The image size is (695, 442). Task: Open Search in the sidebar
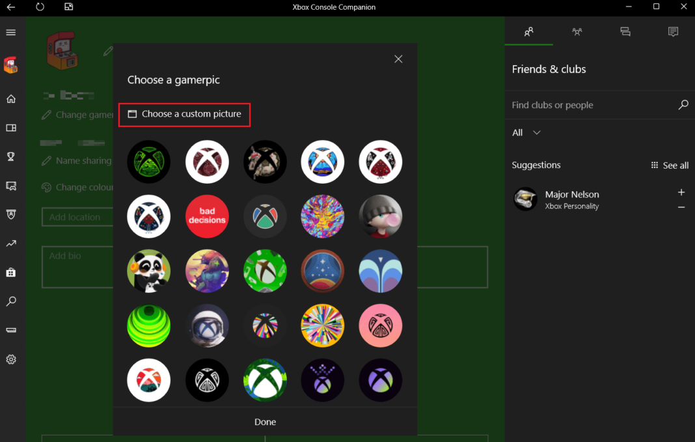11,301
